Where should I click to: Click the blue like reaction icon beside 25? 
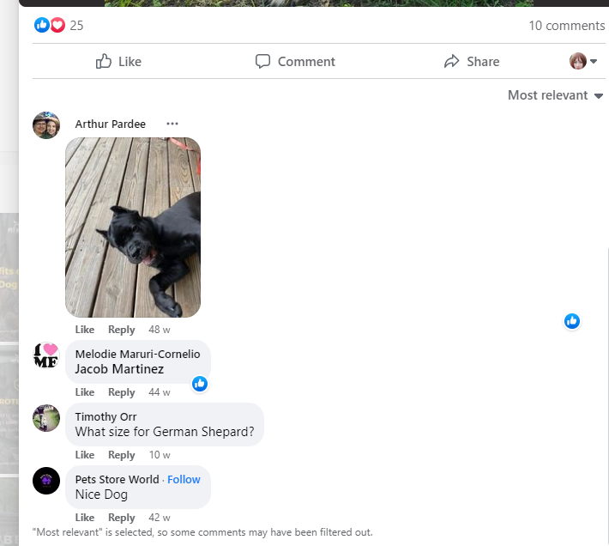[41, 25]
